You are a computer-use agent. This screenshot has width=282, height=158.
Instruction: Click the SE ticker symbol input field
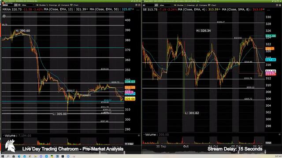click(x=148, y=5)
